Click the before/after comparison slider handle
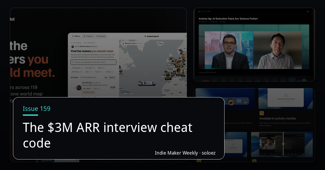The width and height of the screenshot is (325, 170). pos(283,144)
